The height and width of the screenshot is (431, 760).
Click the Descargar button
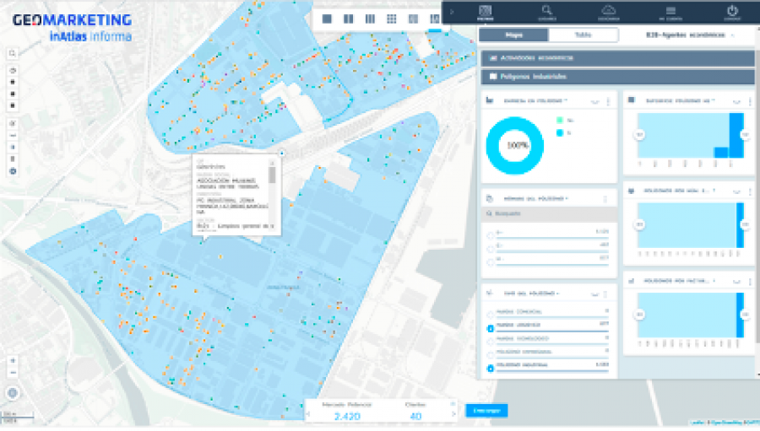tap(486, 411)
